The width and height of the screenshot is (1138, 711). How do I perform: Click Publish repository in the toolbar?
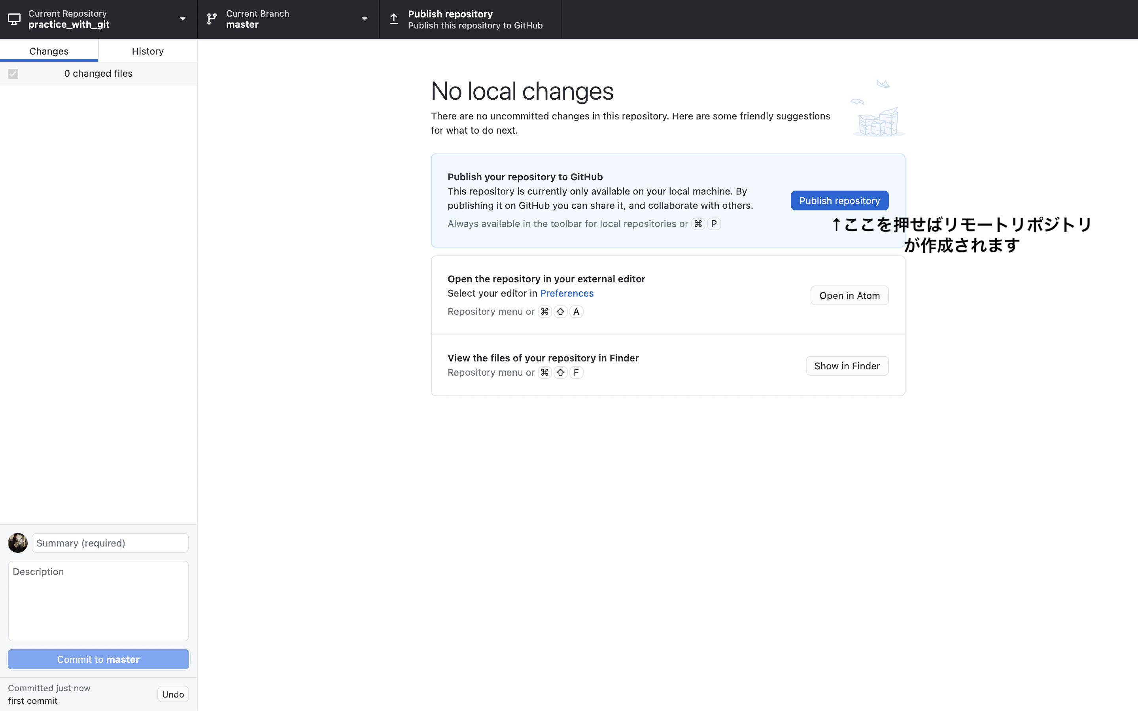[470, 19]
